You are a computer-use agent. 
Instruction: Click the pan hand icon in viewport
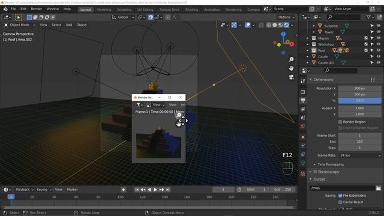coord(291,68)
